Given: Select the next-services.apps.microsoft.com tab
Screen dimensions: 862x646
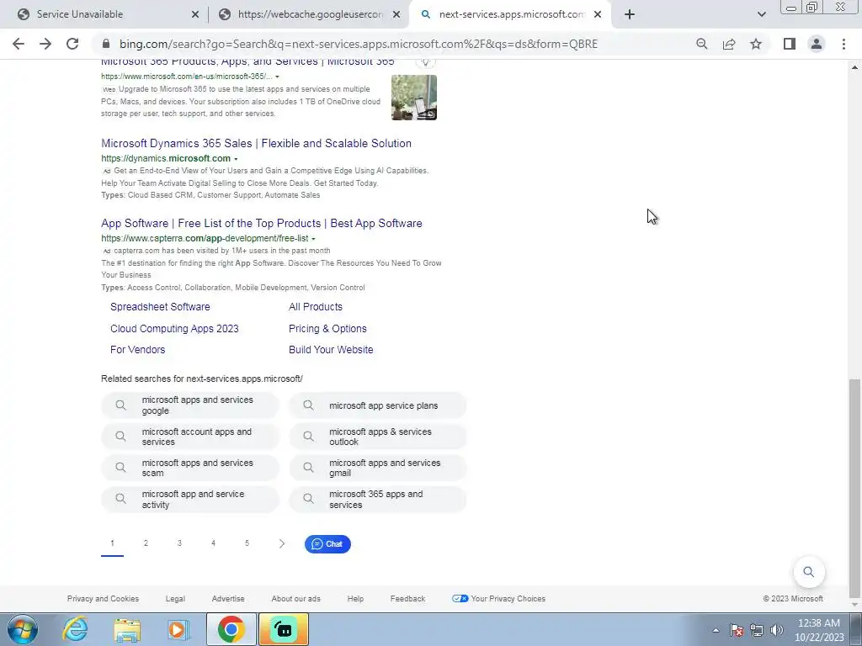Looking at the screenshot, I should point(510,15).
